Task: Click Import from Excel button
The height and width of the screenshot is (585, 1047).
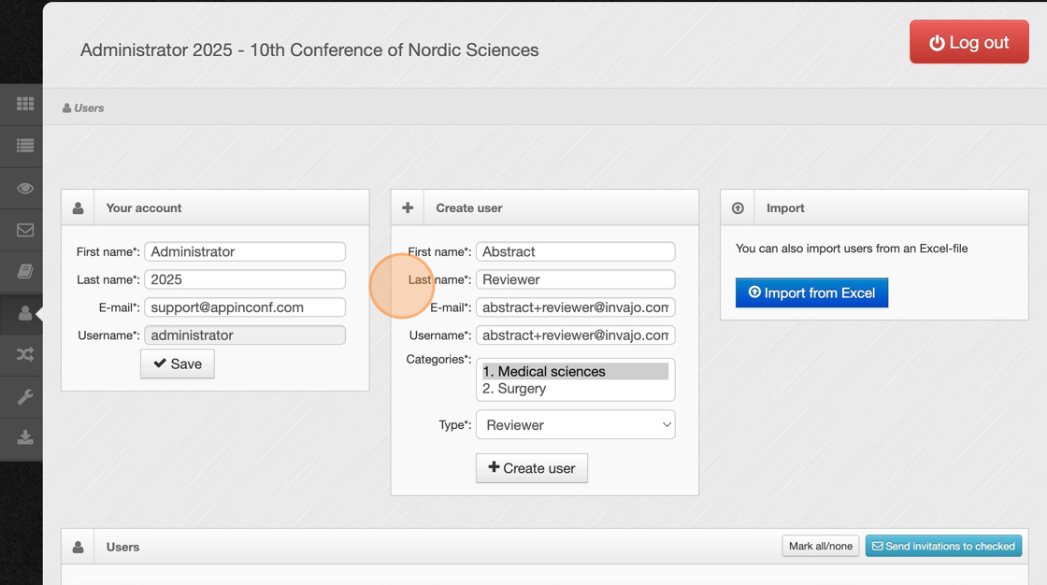Action: (x=811, y=292)
